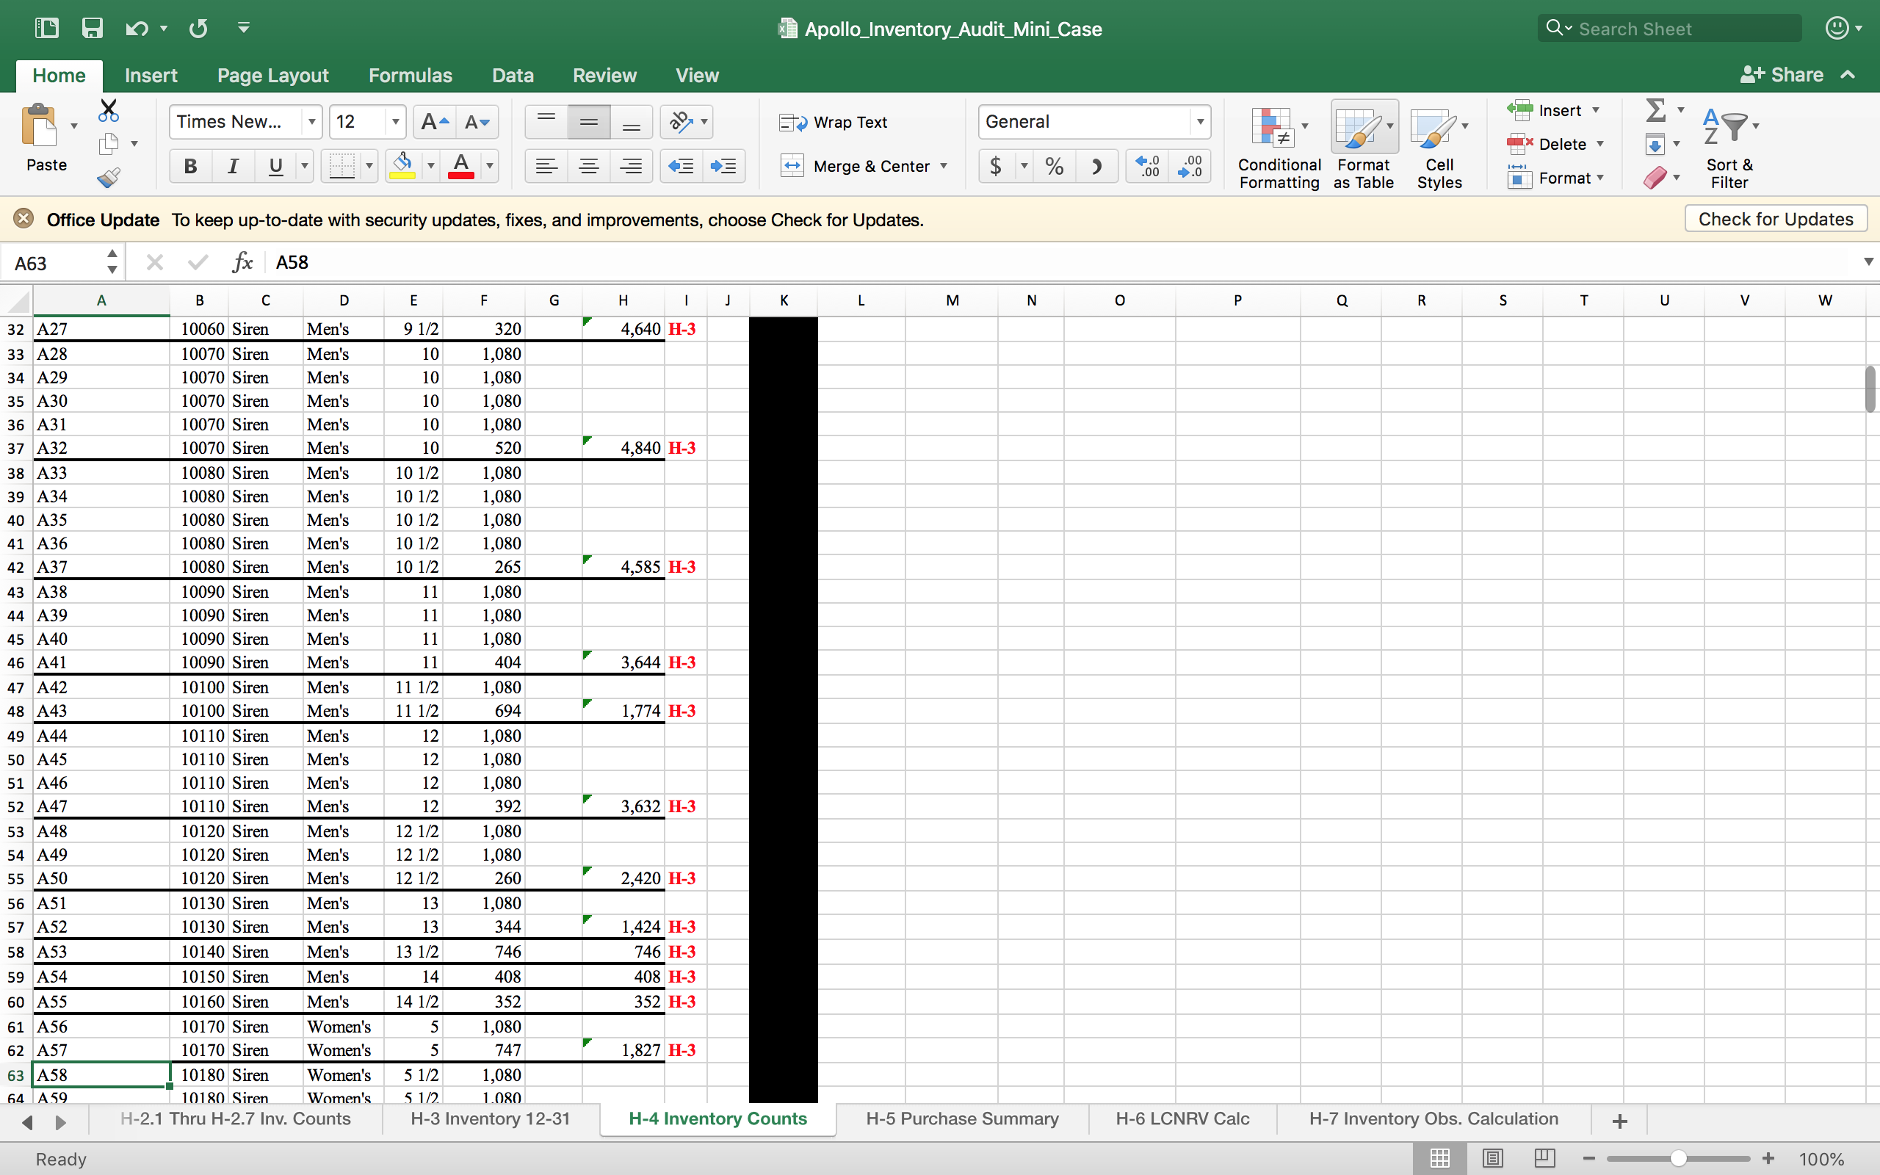Toggle Italic formatting

tap(232, 165)
